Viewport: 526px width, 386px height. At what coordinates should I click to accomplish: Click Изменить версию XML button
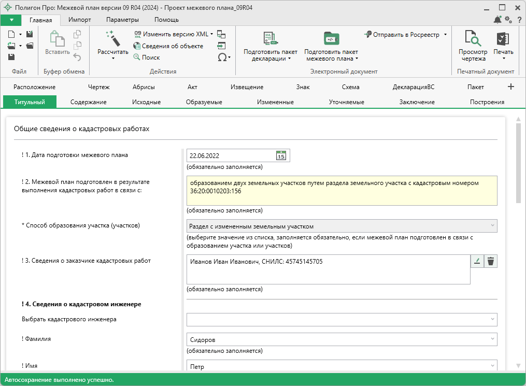[x=175, y=34]
